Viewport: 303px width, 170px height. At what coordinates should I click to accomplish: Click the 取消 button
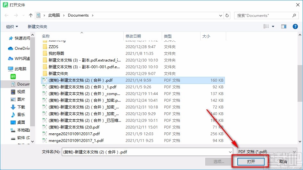283,161
